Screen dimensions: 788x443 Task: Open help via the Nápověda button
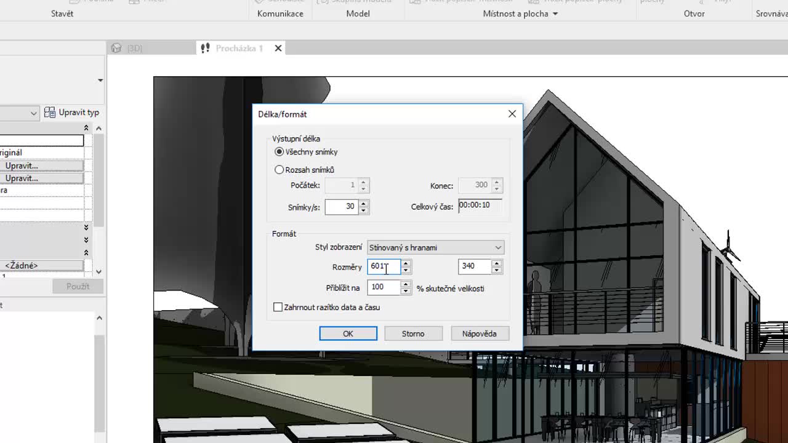[480, 333]
